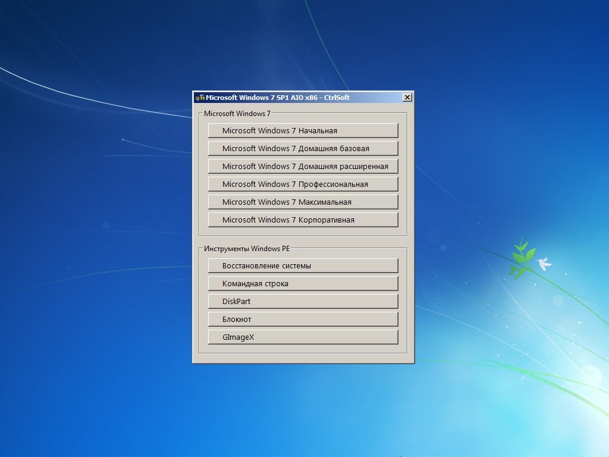
Task: Launch Командная строка
Action: click(x=303, y=284)
